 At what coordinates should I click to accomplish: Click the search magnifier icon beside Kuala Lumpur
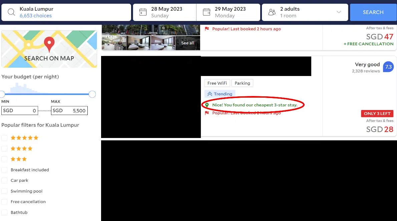coord(11,12)
